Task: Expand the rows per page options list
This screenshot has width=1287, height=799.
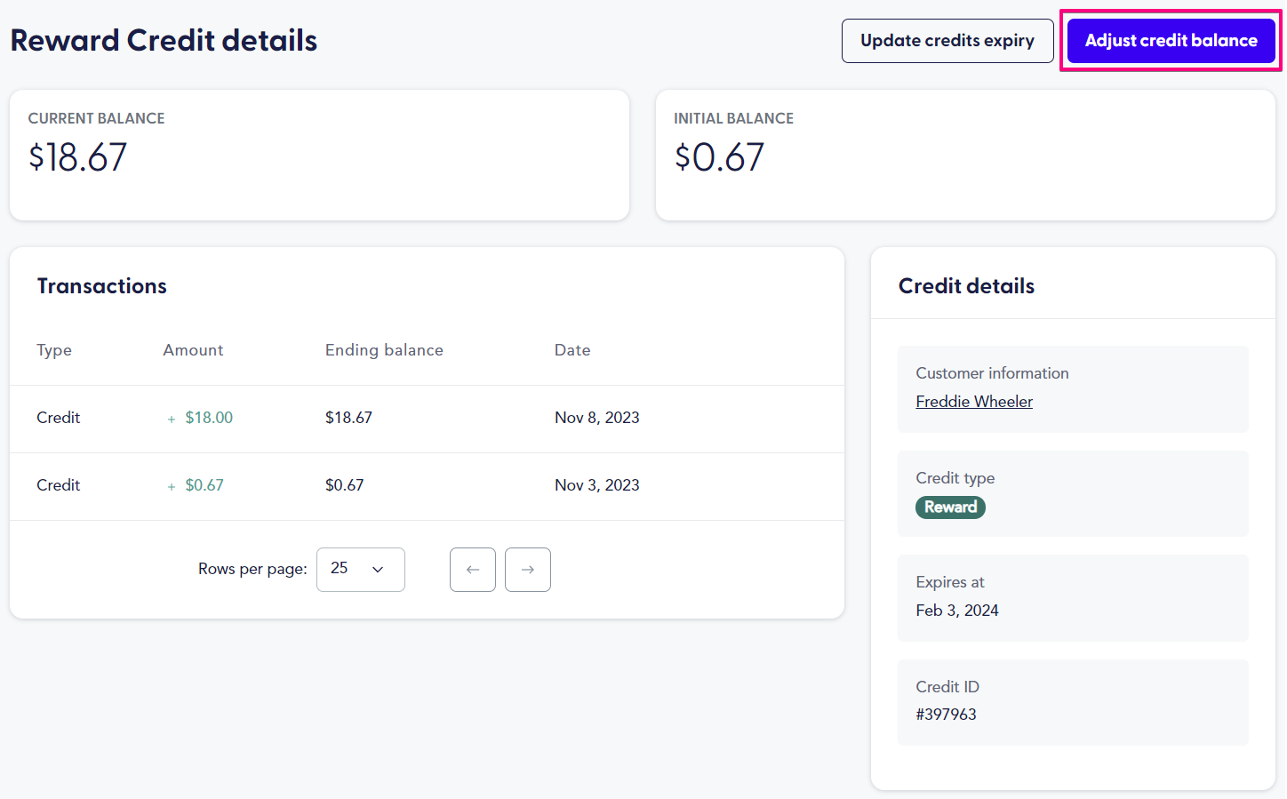Action: (x=360, y=569)
